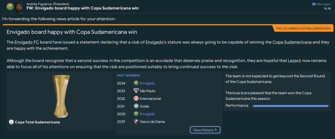Image resolution: width=335 pixels, height=139 pixels.
Task: Open the Vasco da Gama crest icon
Action: pyautogui.click(x=136, y=122)
